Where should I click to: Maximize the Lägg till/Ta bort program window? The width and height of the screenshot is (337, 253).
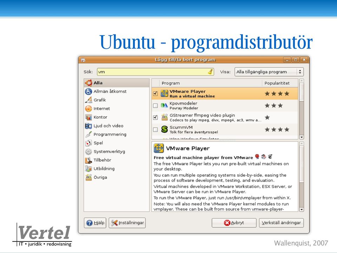tap(296, 60)
